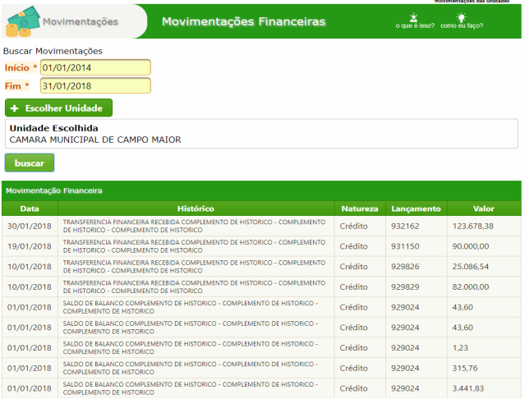Click the Valor column header
The image size is (529, 399).
coord(484,209)
